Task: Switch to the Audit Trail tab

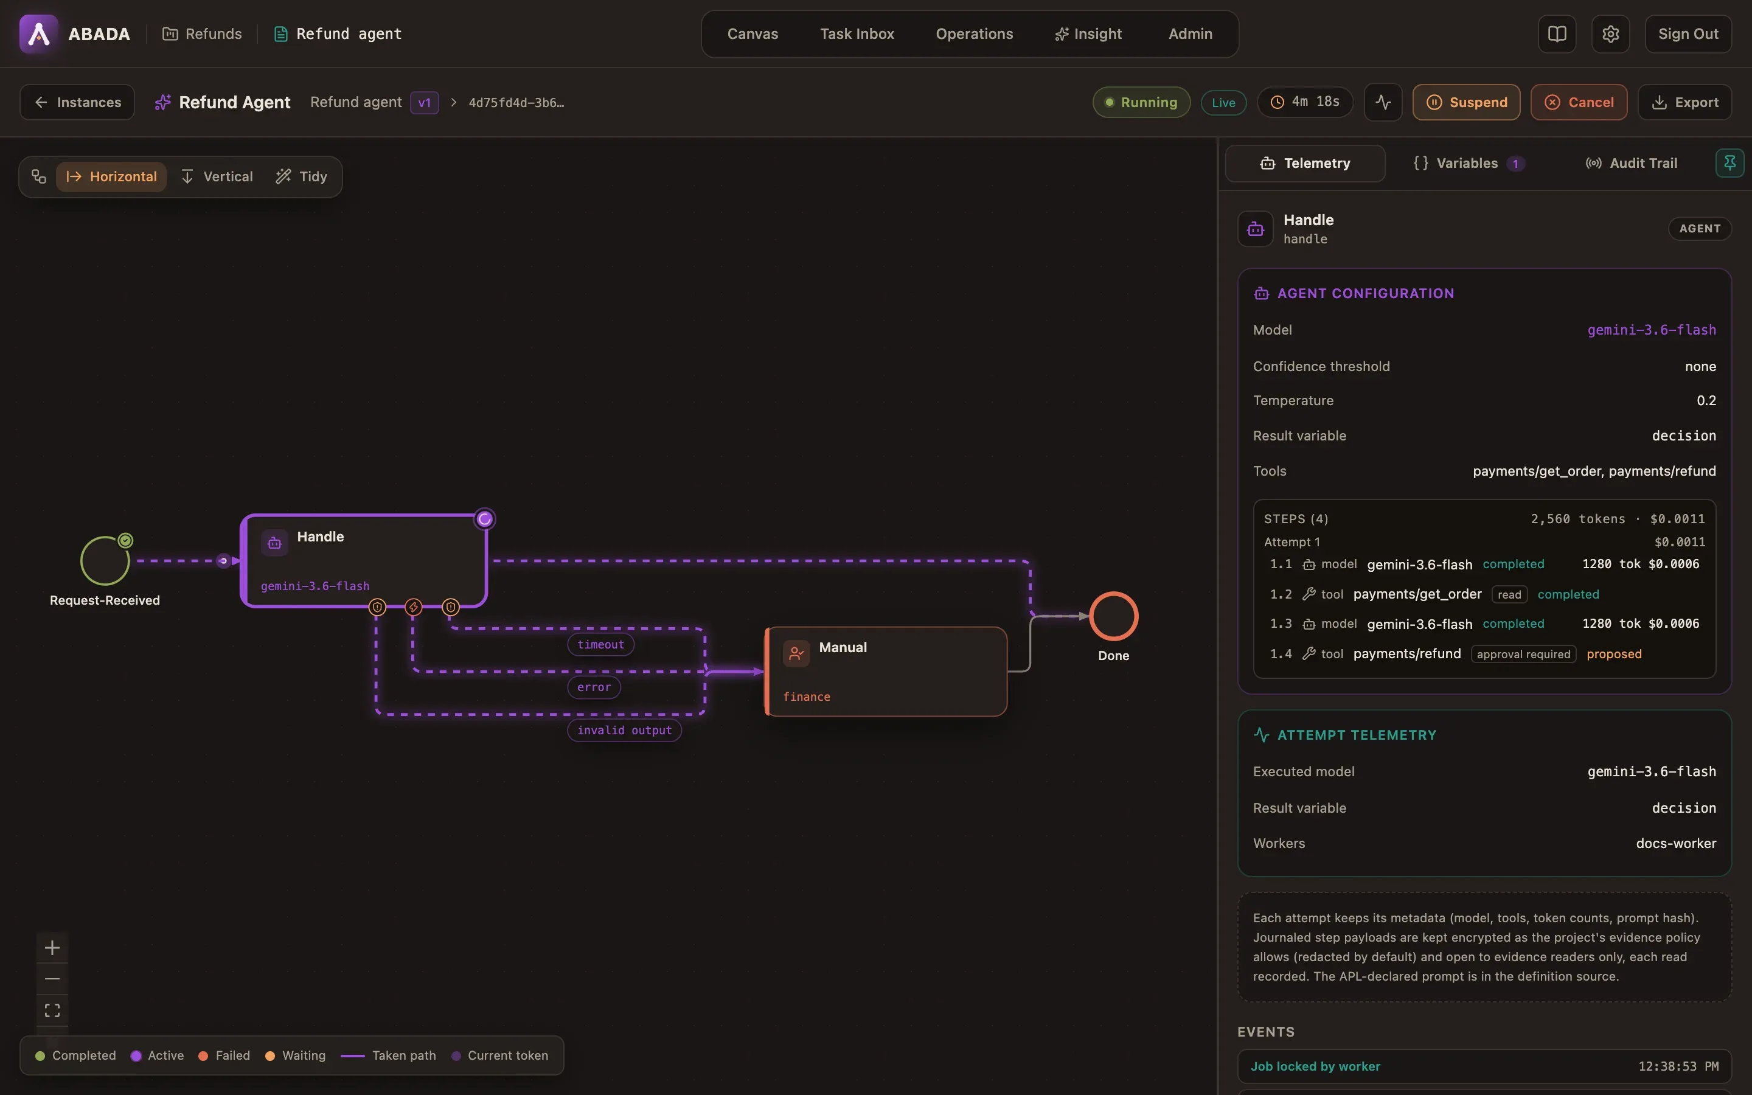Action: click(x=1631, y=163)
